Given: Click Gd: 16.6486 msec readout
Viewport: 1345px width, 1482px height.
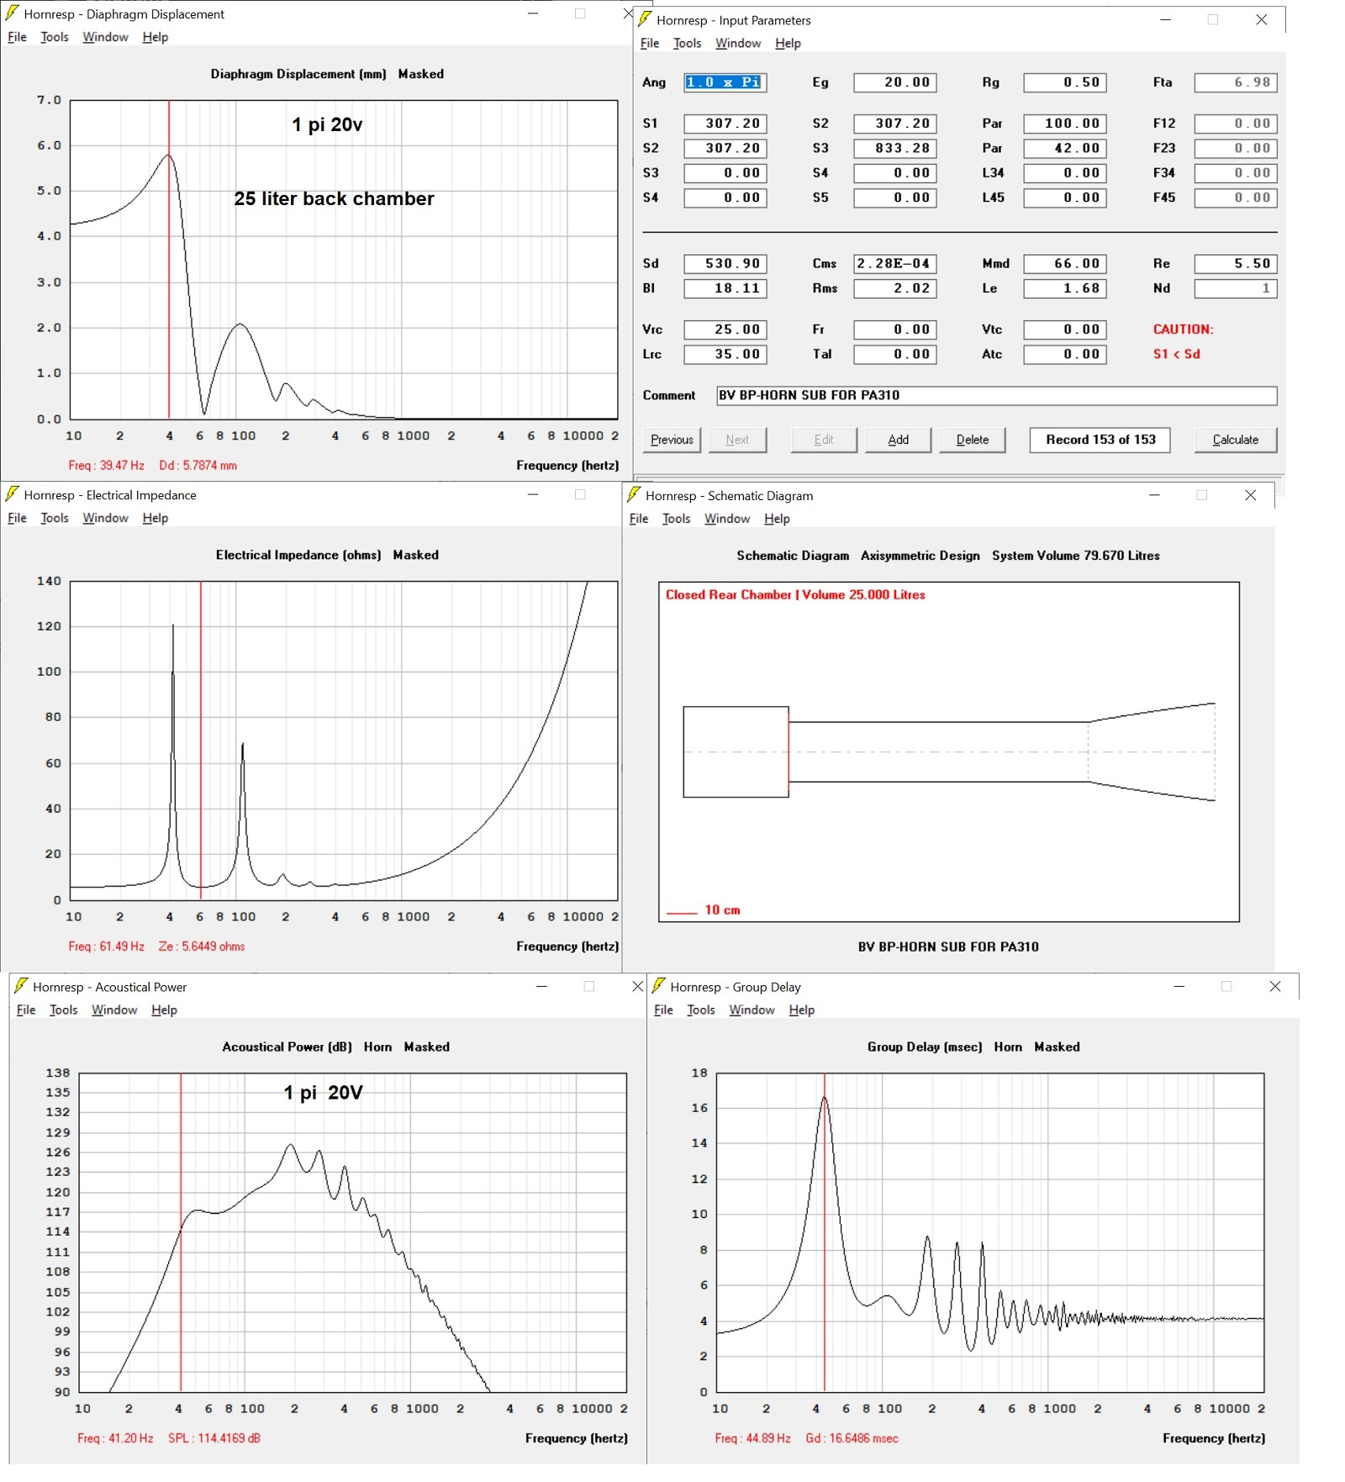Looking at the screenshot, I should tap(852, 1438).
